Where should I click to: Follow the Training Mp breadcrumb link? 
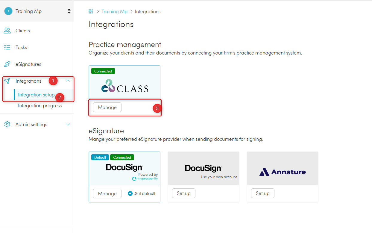pyautogui.click(x=114, y=11)
